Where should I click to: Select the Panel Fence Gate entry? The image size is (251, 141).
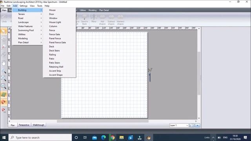coord(59,42)
